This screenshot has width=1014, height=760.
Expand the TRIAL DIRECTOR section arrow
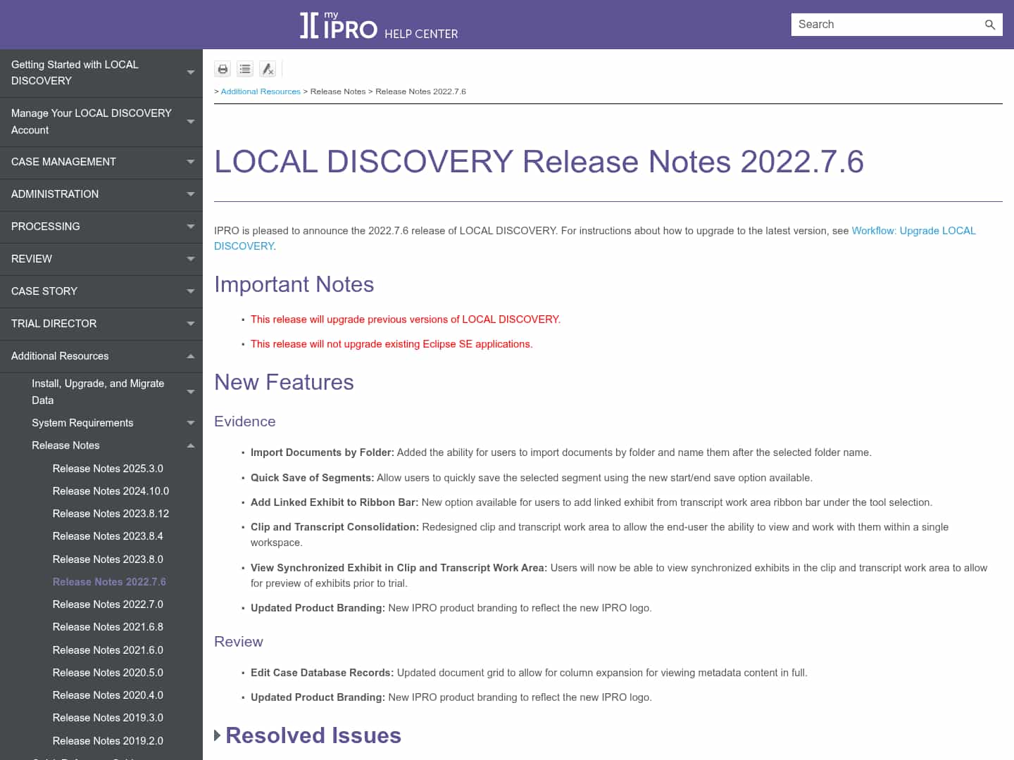(190, 324)
